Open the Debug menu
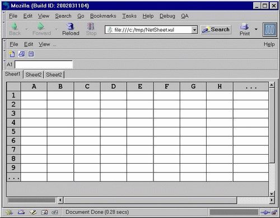 point(167,16)
